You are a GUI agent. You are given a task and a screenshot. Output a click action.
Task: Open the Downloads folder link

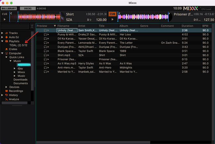coord(21,80)
